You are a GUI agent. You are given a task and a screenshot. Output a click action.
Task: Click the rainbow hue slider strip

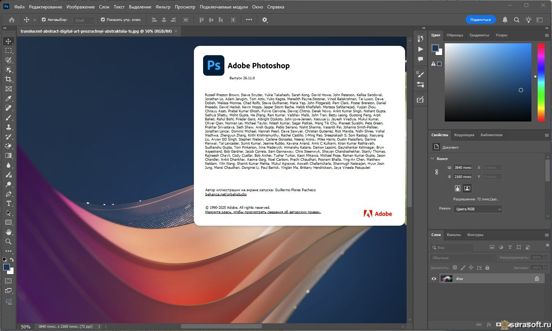coord(541,82)
